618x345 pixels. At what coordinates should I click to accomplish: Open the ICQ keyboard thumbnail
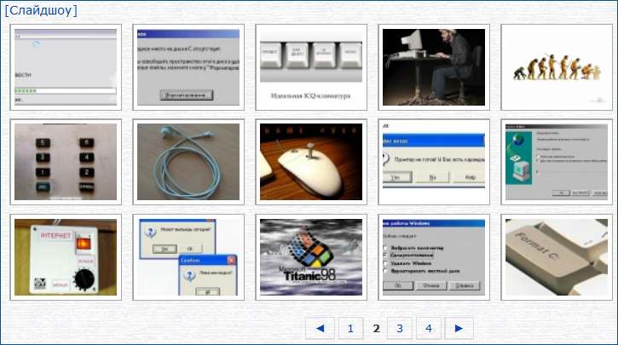(x=311, y=67)
